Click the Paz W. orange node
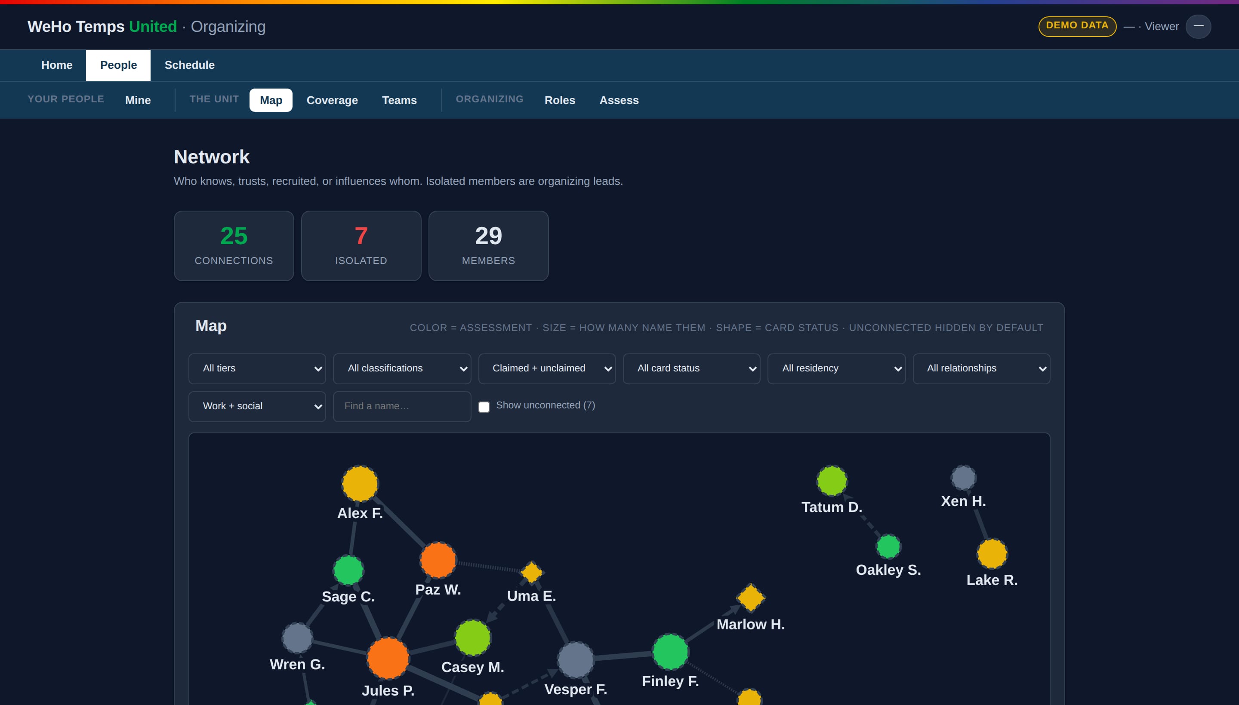The image size is (1239, 705). coord(438,560)
